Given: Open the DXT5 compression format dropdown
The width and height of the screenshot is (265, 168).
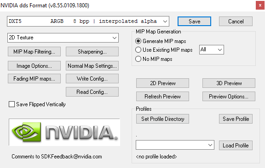Looking at the screenshot, I should (88, 22).
